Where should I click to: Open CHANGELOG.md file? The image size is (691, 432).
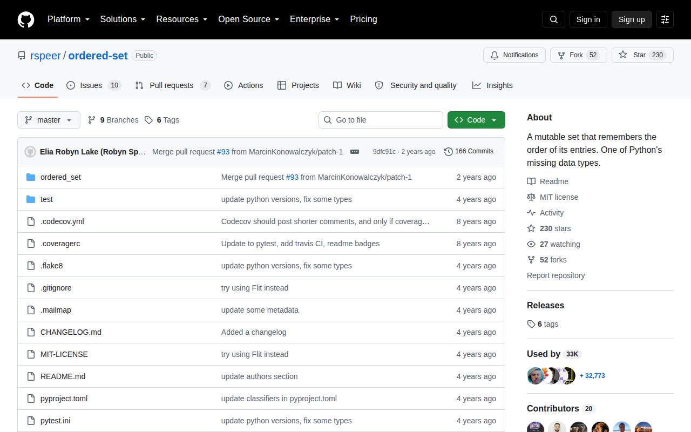pyautogui.click(x=71, y=332)
